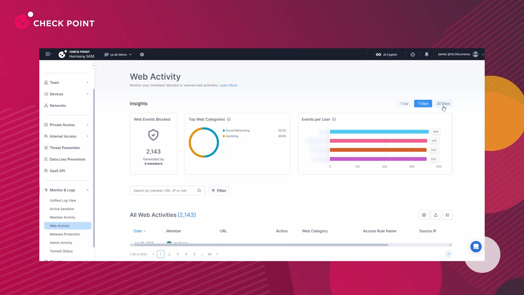The width and height of the screenshot is (524, 295).
Task: Open the settings gear in top bar
Action: [142, 54]
